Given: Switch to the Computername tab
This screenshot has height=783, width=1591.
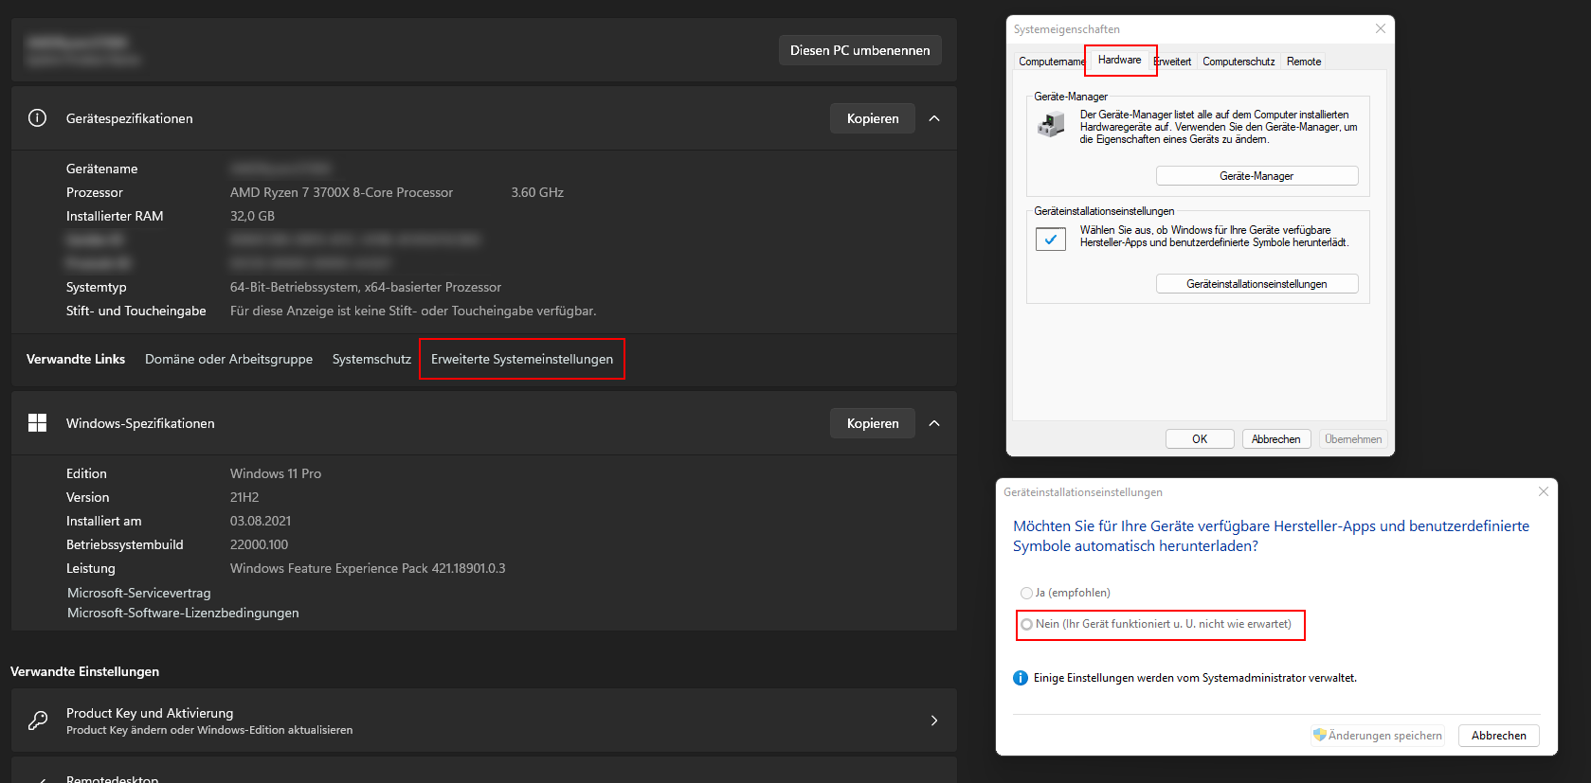Looking at the screenshot, I should pyautogui.click(x=1051, y=62).
